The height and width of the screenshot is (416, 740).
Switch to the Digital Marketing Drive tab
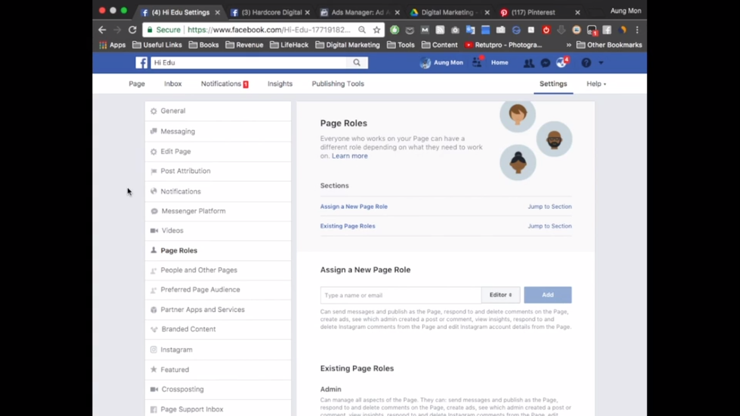click(x=450, y=12)
